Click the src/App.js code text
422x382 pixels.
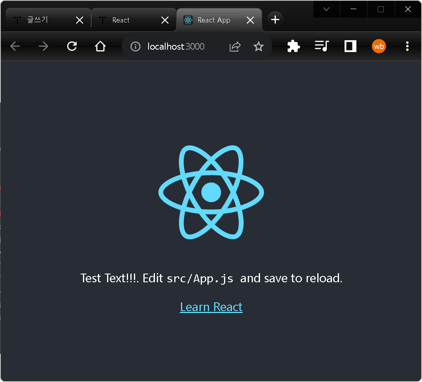click(x=200, y=279)
